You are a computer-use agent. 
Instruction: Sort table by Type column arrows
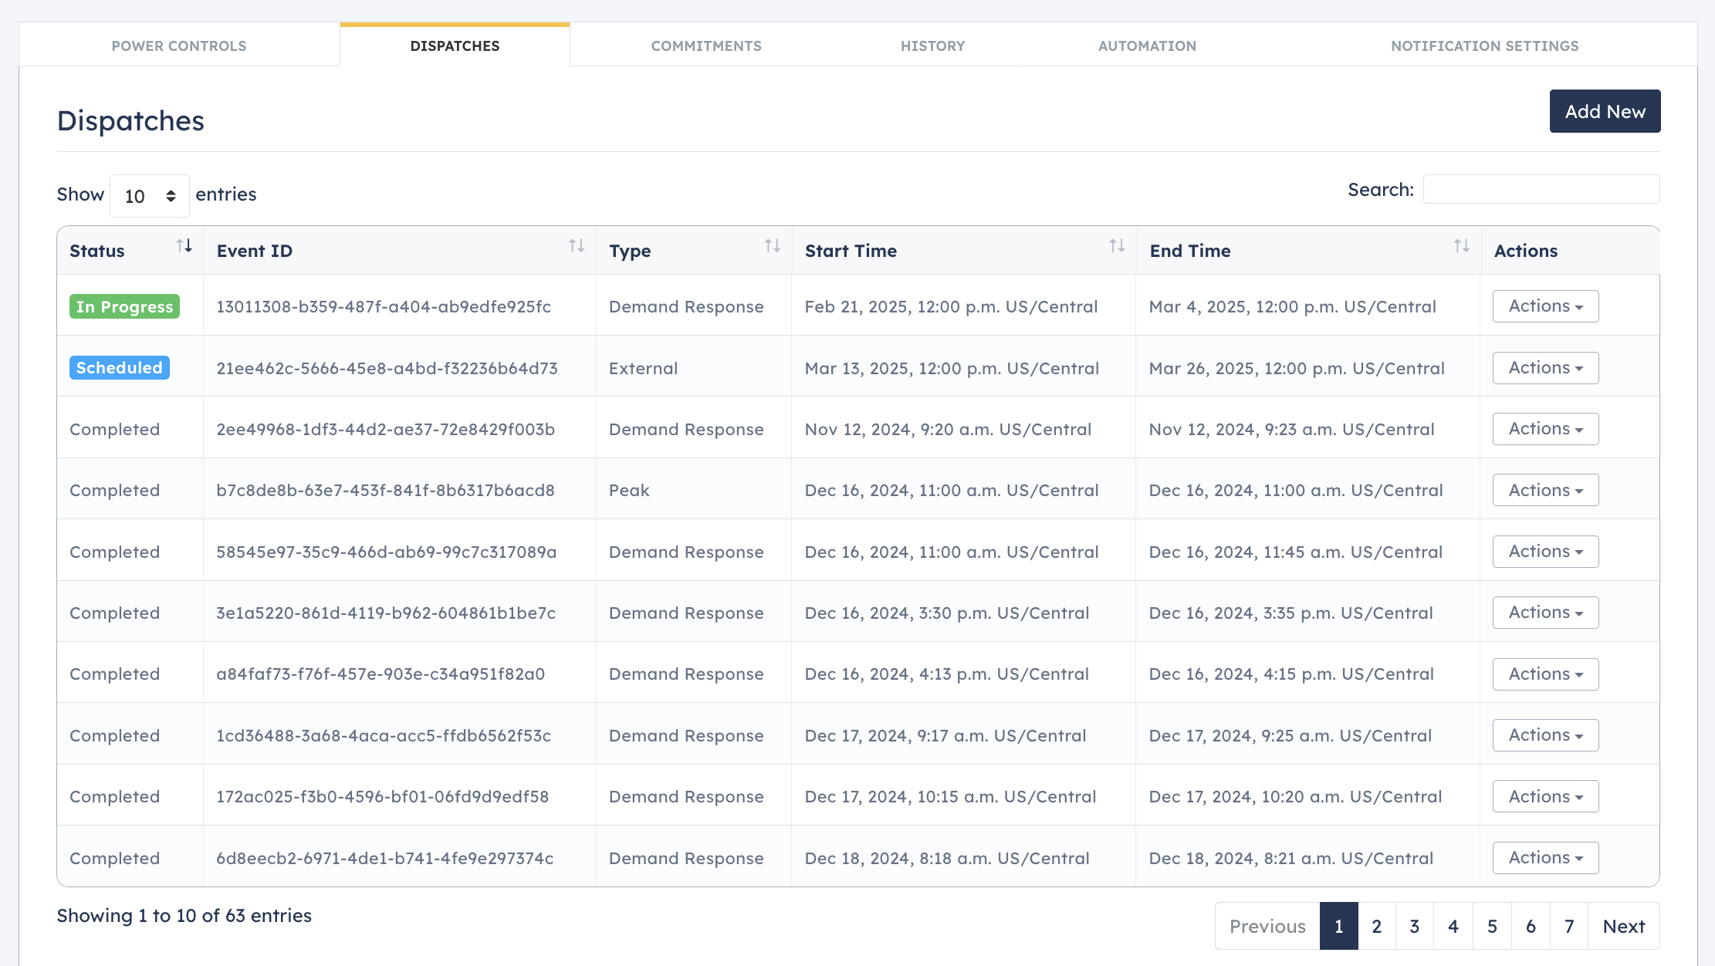pos(773,246)
